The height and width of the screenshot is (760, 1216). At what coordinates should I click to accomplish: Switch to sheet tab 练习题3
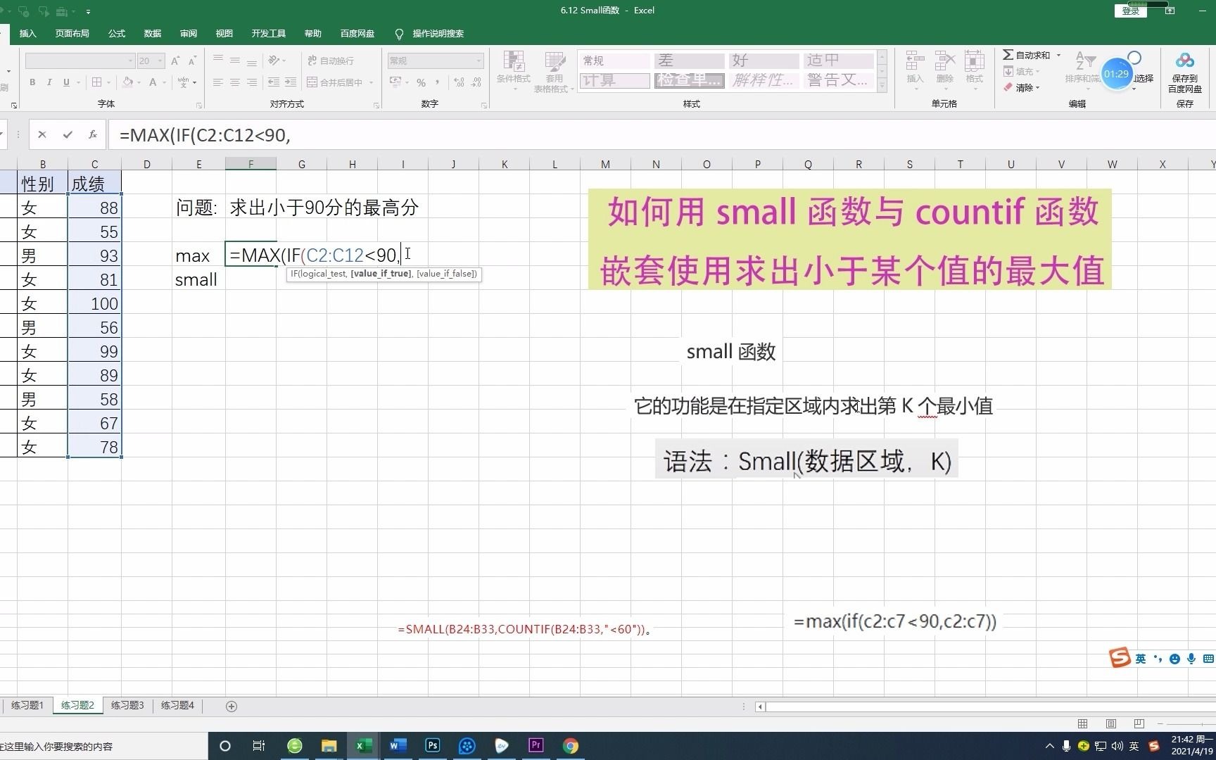click(127, 705)
